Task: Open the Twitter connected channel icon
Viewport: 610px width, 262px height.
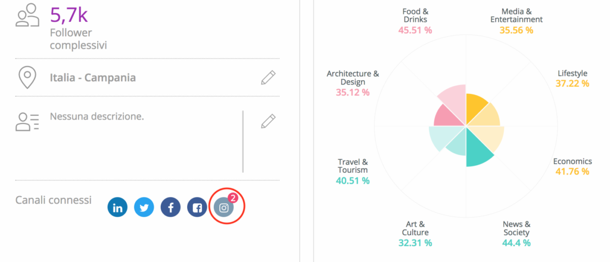Action: tap(144, 207)
